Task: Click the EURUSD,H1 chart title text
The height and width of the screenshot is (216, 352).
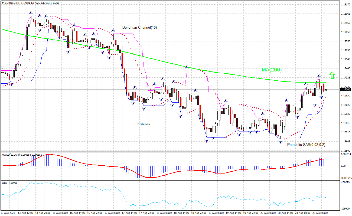Action: point(12,3)
